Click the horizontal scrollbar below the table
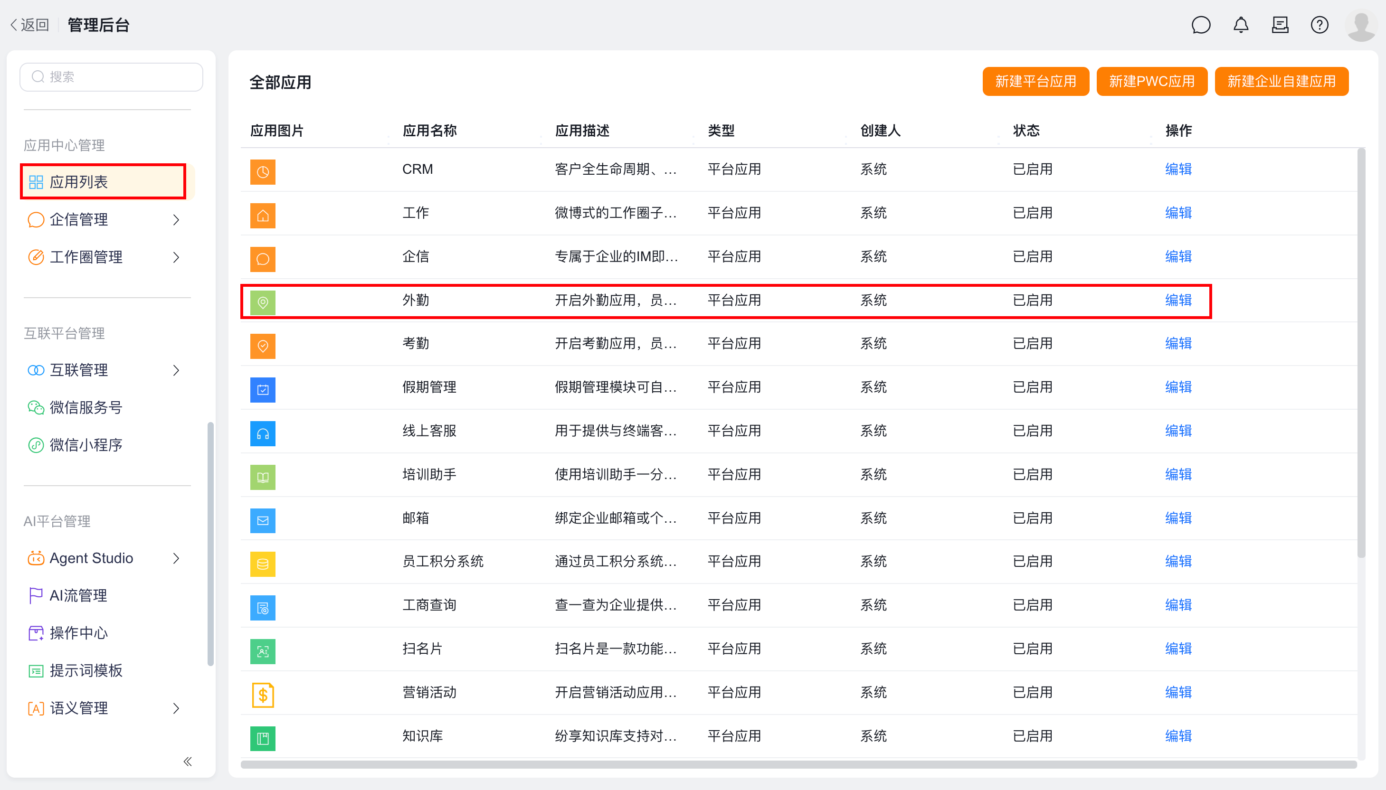The width and height of the screenshot is (1386, 790). click(798, 764)
